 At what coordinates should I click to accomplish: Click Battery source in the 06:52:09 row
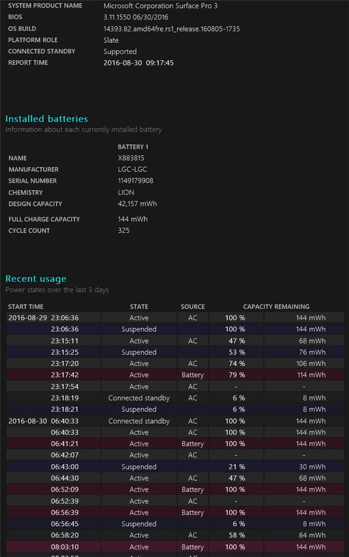click(193, 490)
